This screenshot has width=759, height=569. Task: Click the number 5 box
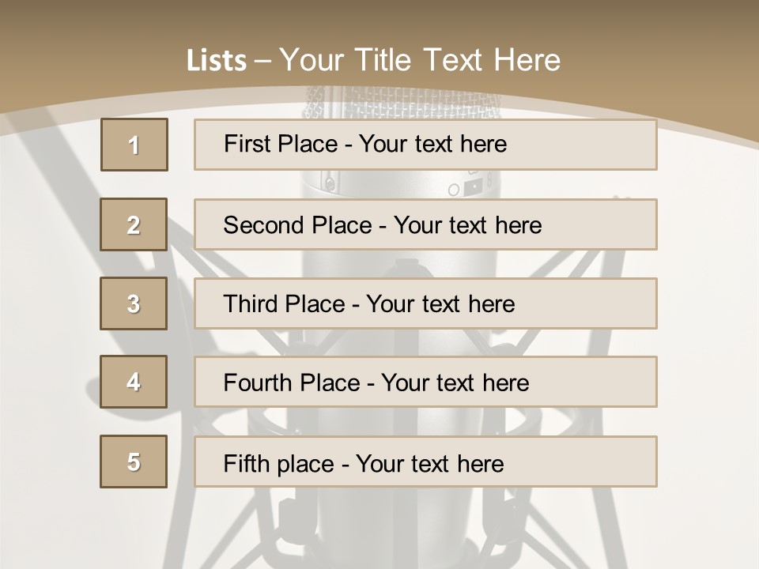pyautogui.click(x=134, y=462)
